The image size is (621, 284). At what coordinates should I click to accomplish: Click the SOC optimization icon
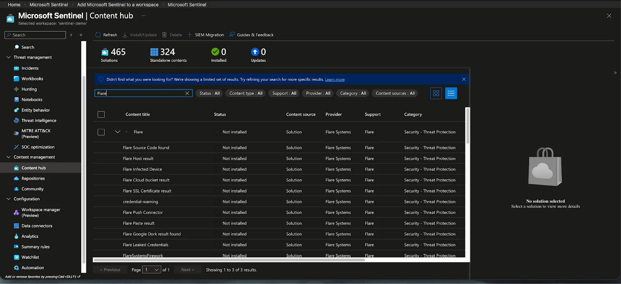coord(16,147)
